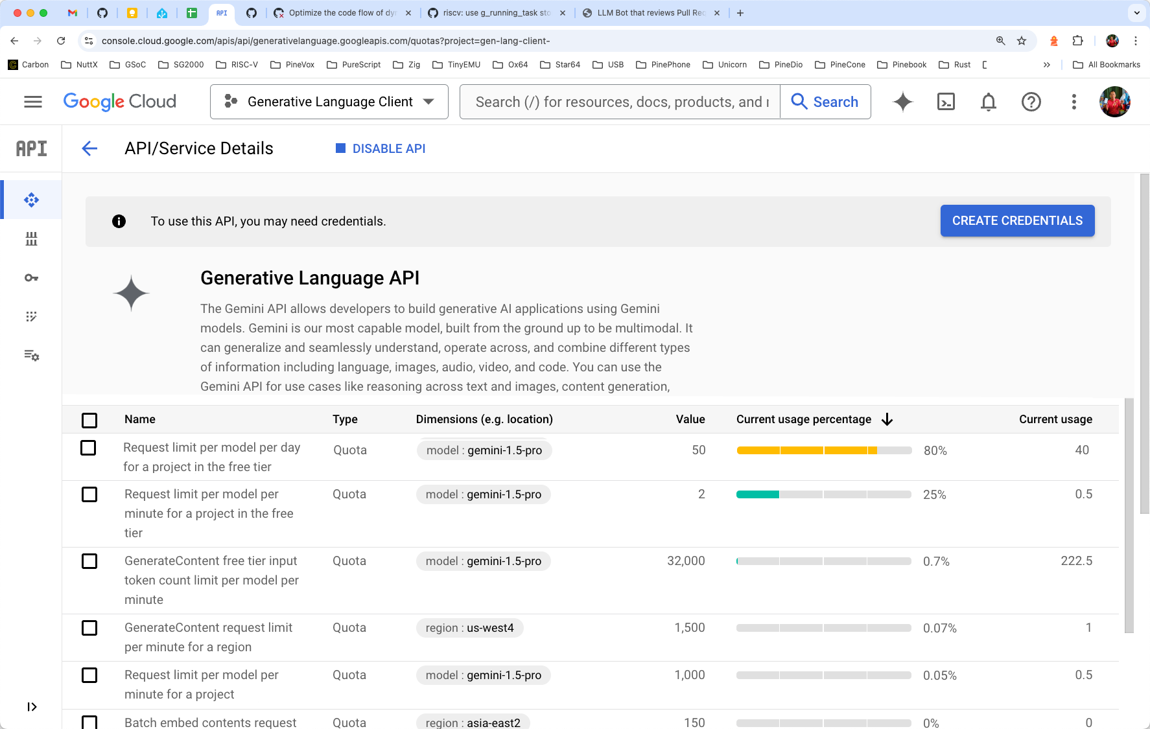Click the zoom magnifier icon in address bar

point(1001,41)
